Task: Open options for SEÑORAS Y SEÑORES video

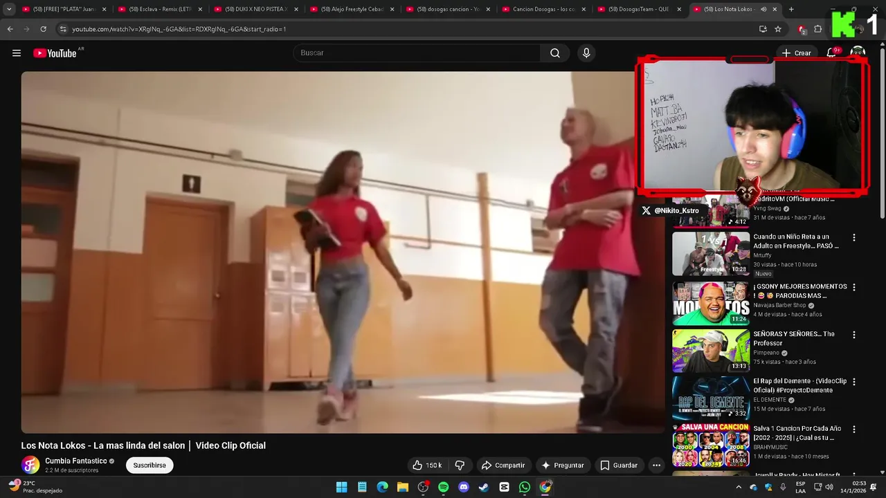Action: coord(853,335)
